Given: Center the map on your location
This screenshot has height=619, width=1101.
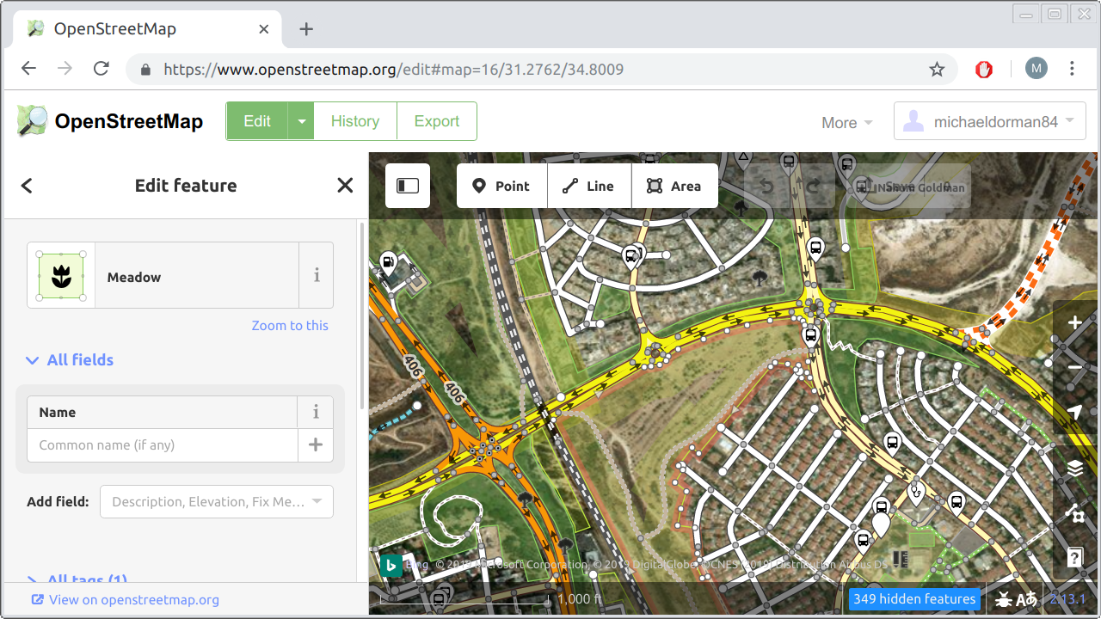Looking at the screenshot, I should coord(1073,412).
